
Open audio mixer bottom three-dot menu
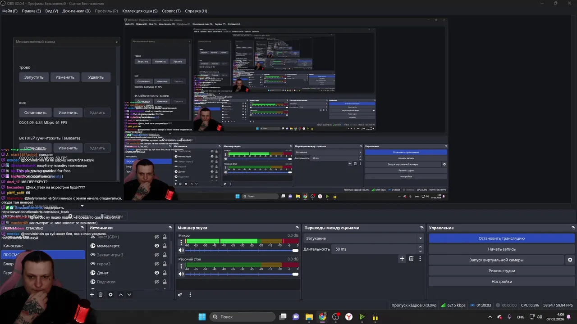point(190,295)
